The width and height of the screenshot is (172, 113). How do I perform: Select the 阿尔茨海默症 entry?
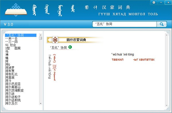[x=15, y=91]
